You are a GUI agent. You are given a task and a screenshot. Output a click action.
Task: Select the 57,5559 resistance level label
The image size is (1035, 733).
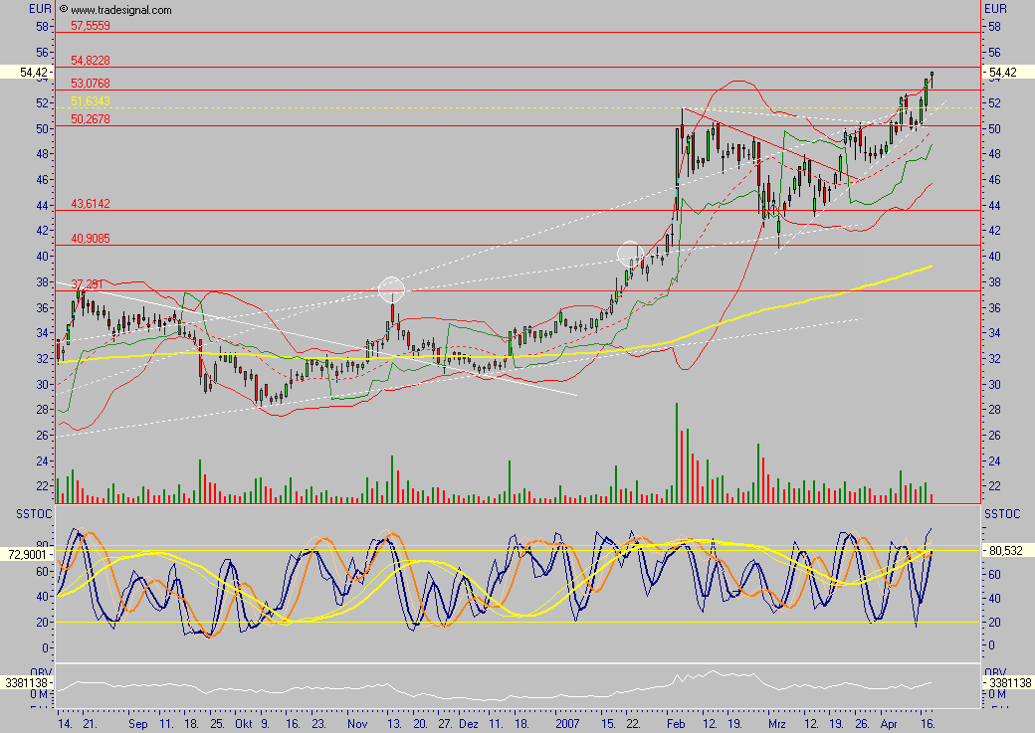[91, 26]
